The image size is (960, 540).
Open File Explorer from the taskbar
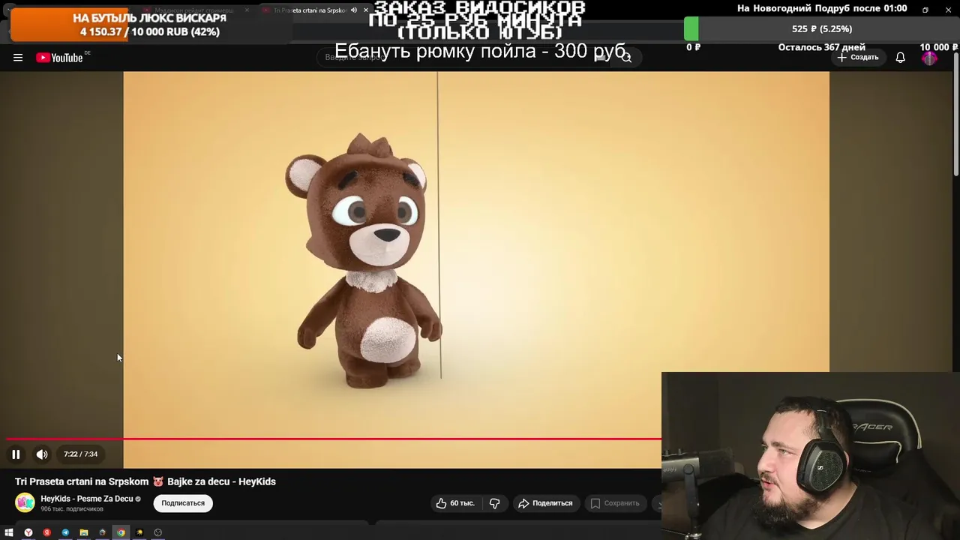coord(84,533)
